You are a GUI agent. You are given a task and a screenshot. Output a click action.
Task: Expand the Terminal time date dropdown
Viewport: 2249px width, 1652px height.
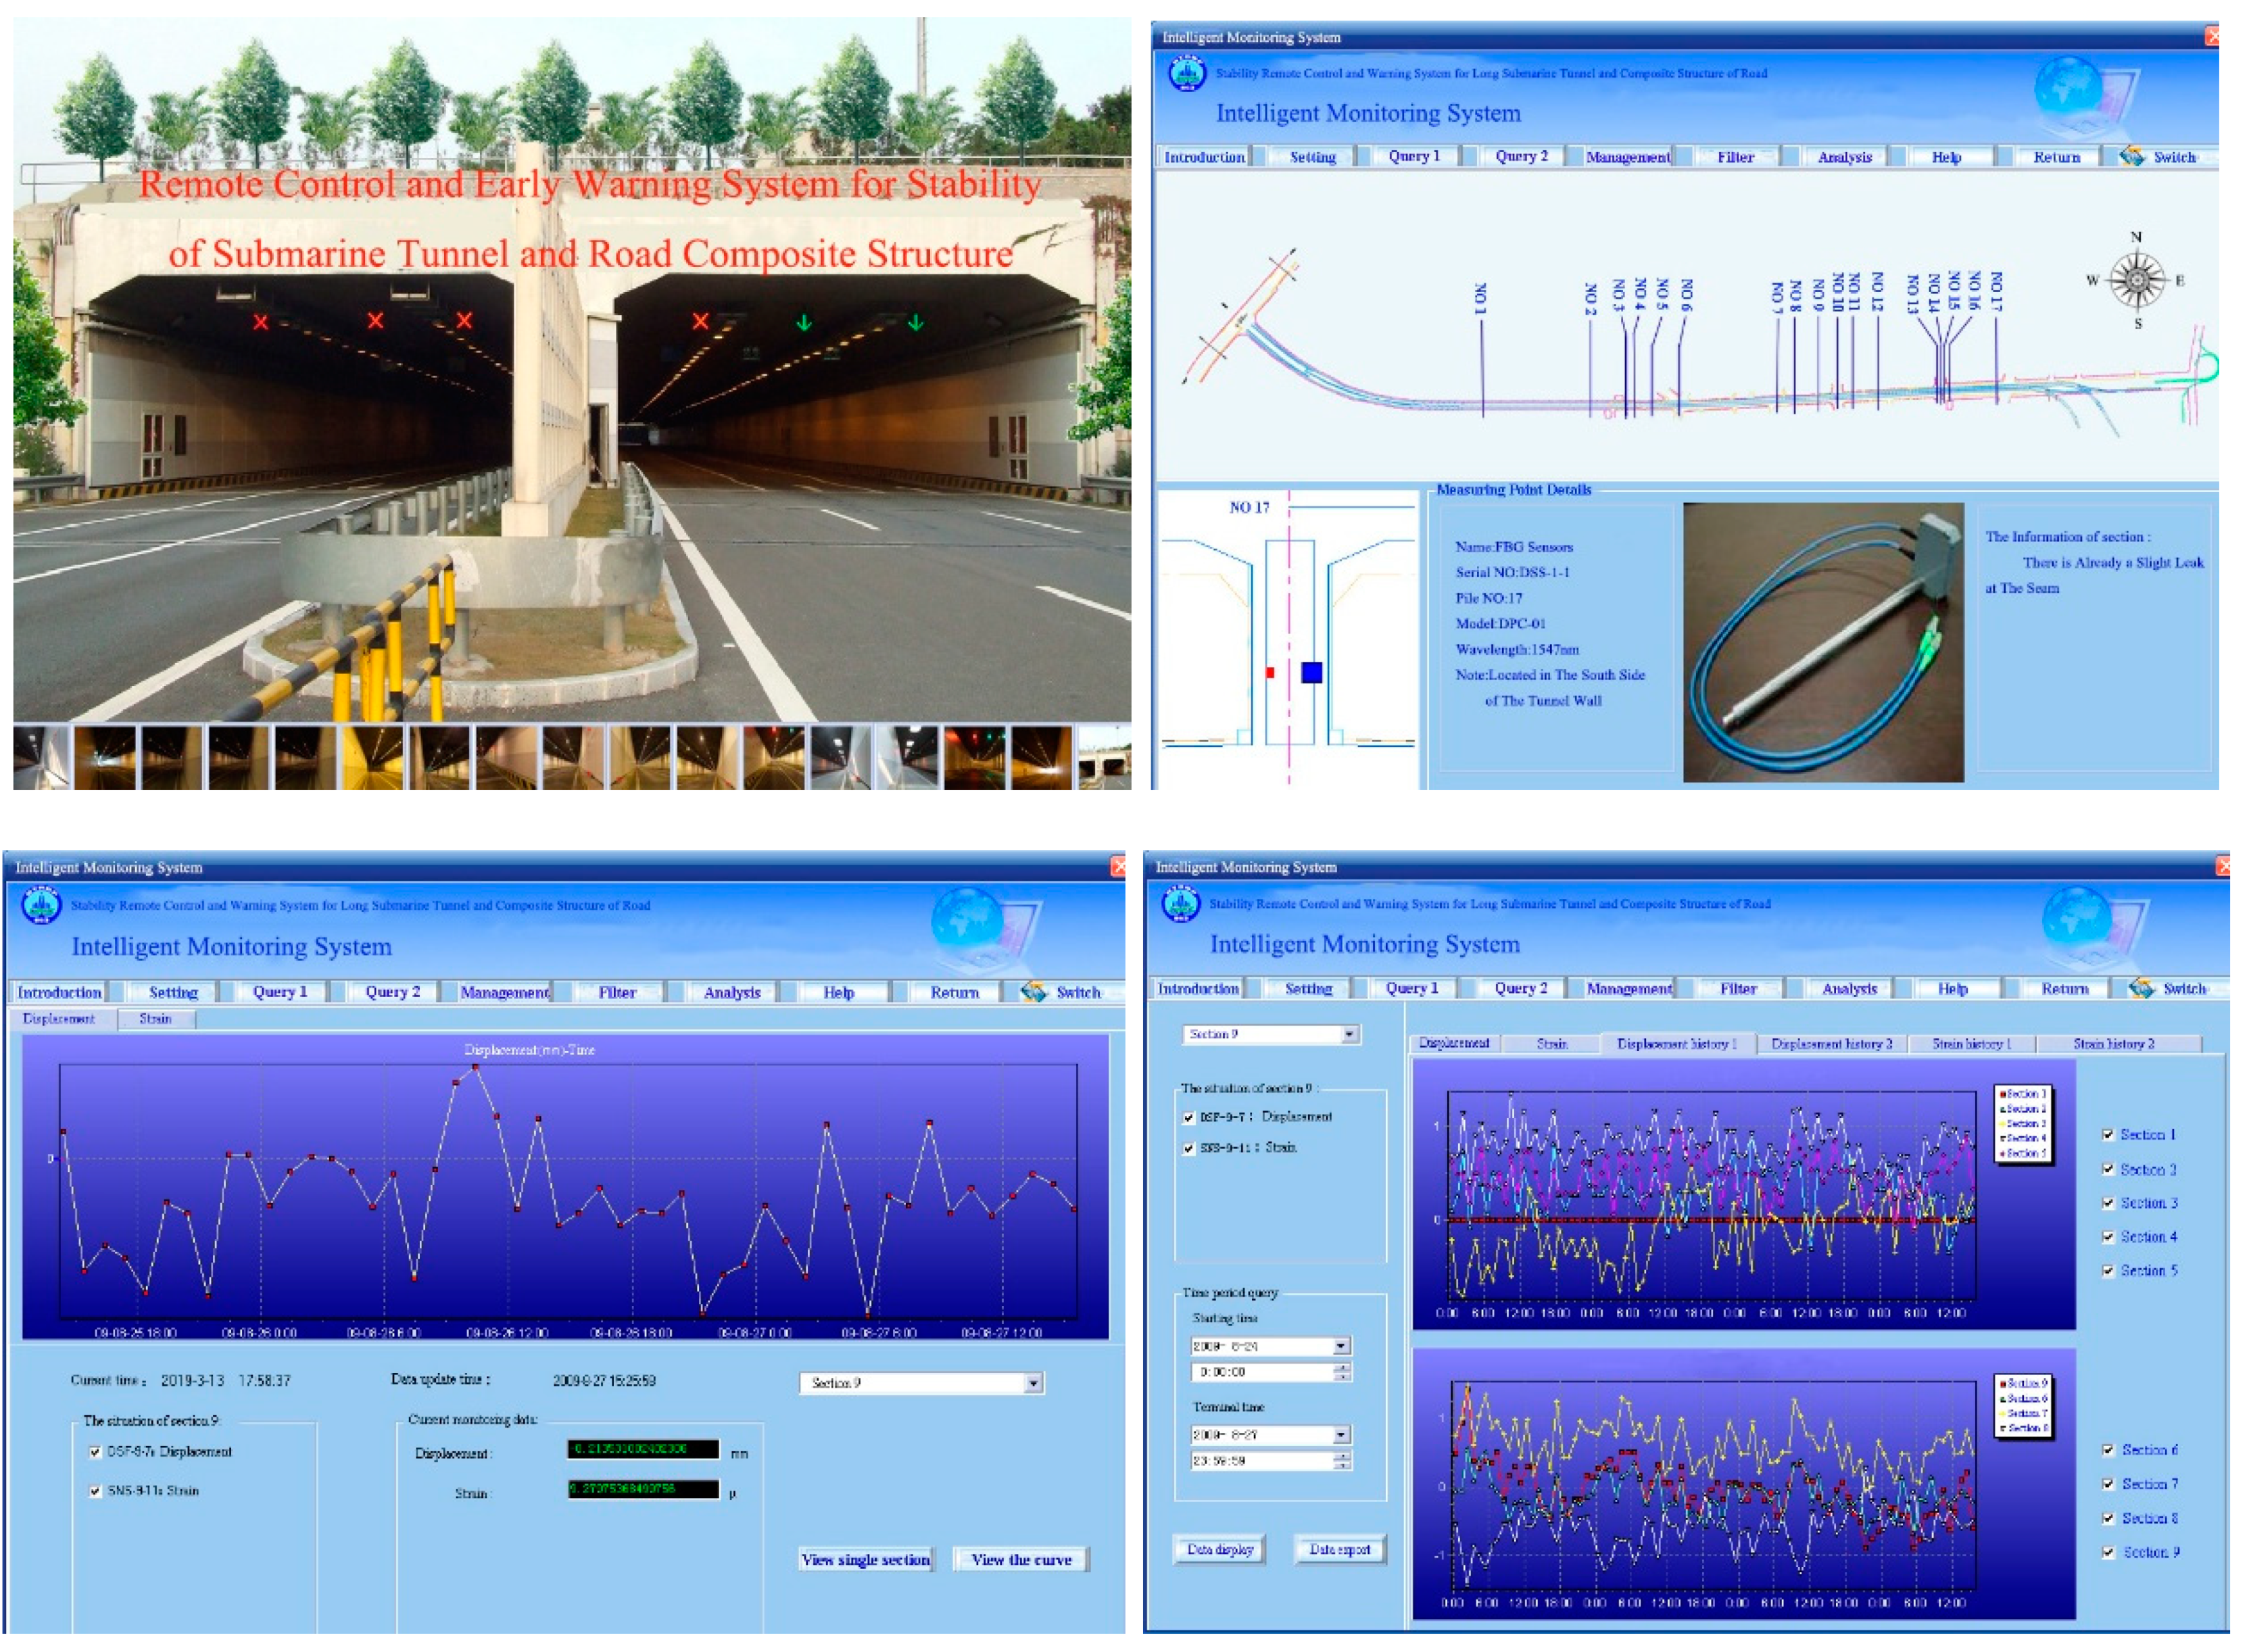[1341, 1435]
